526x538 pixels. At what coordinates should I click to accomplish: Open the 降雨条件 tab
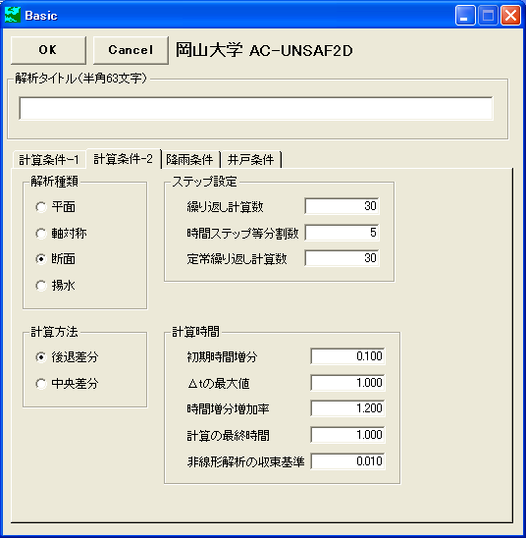click(x=190, y=160)
